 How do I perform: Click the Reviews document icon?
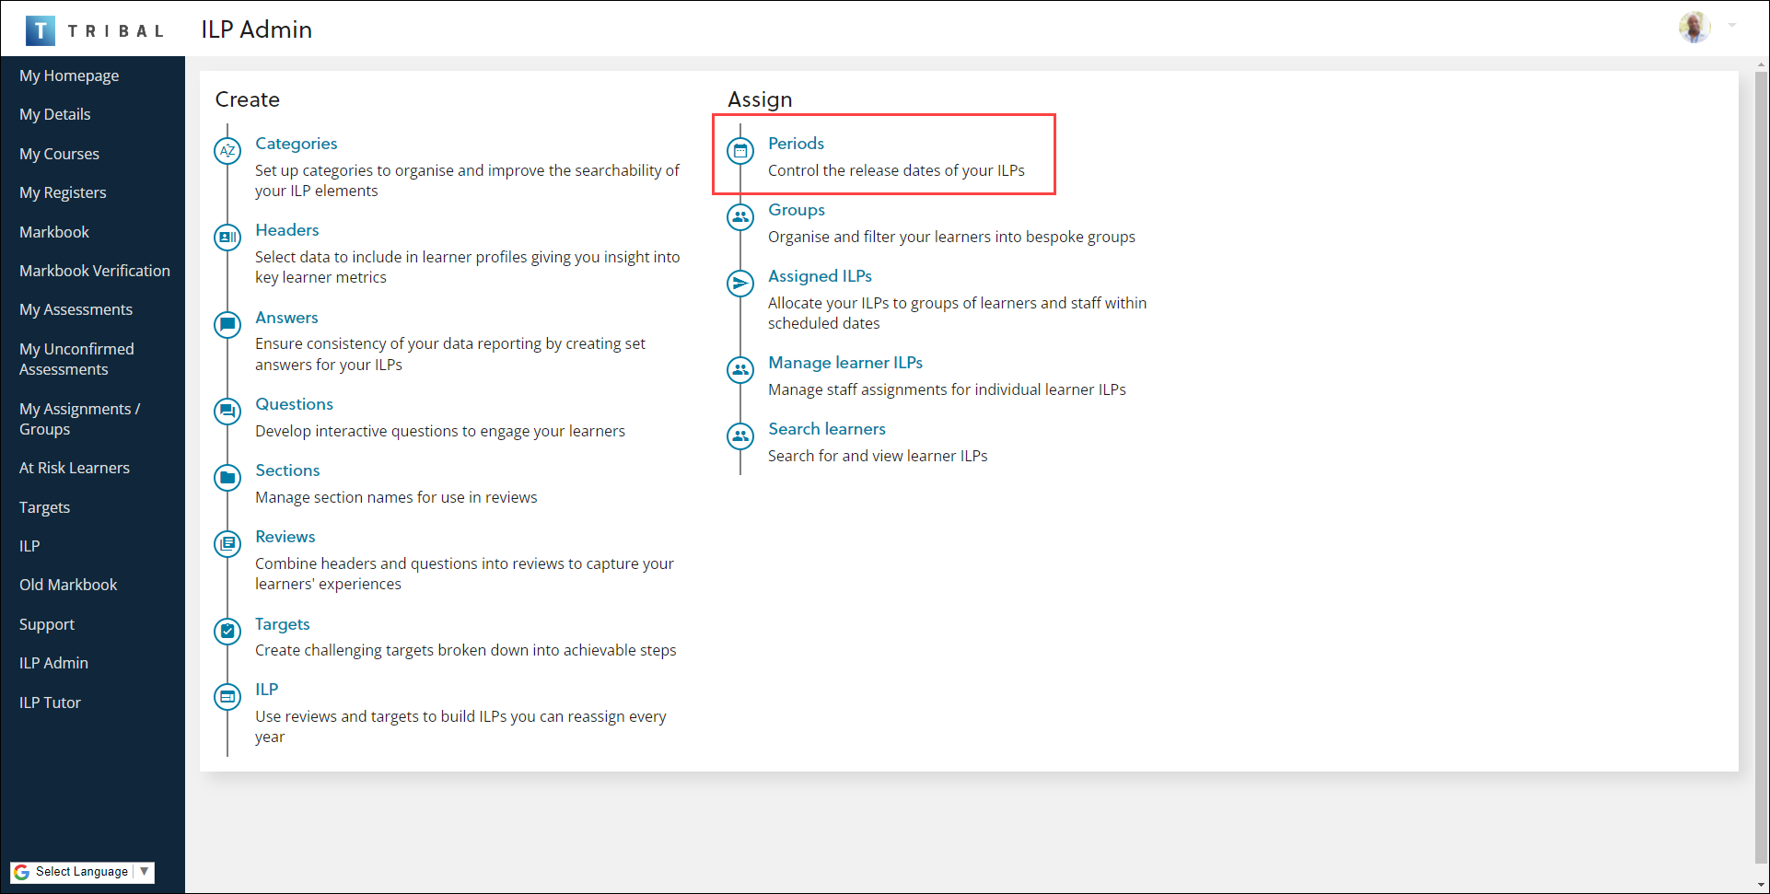point(227,544)
